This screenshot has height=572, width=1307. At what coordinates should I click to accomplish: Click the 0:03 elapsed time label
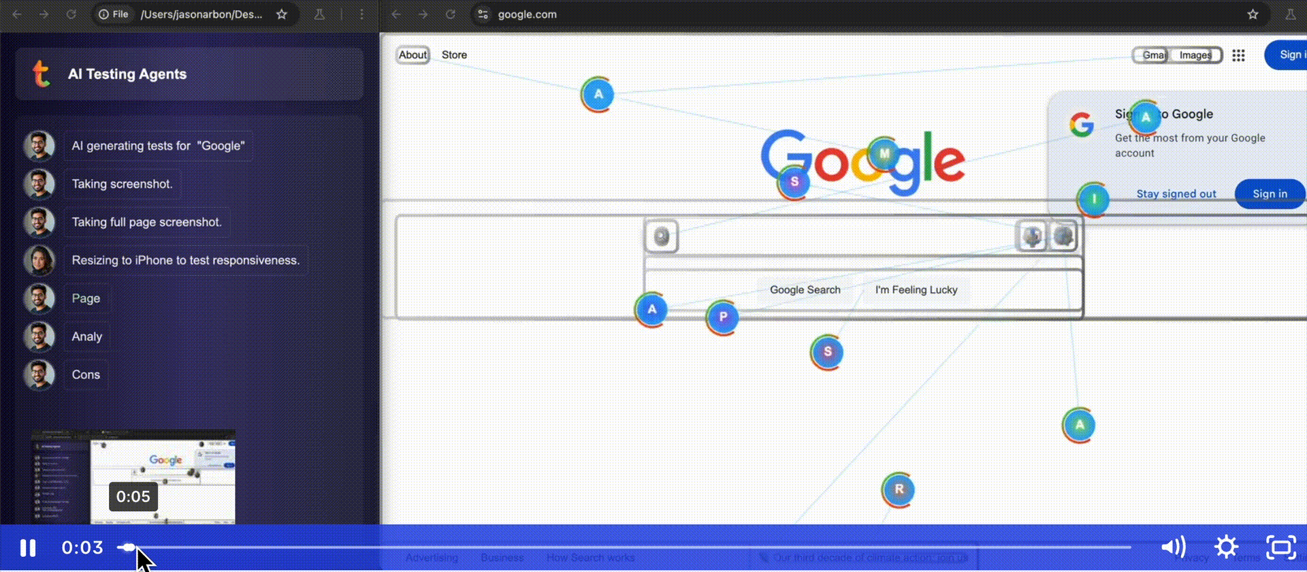(82, 547)
